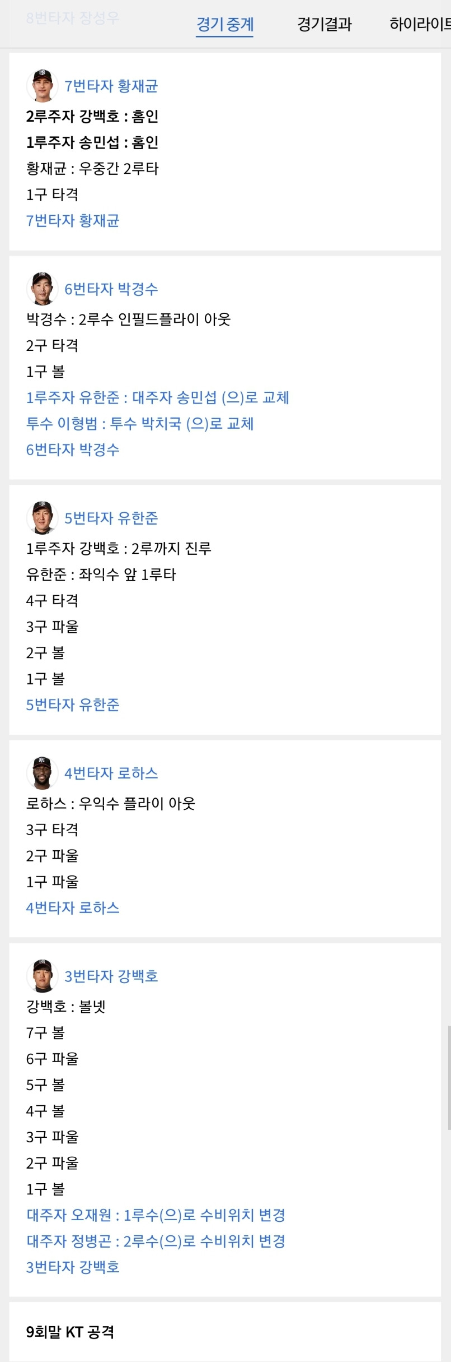Open 강백호 player photo icon
Screen dimensions: 451x1362
42,976
